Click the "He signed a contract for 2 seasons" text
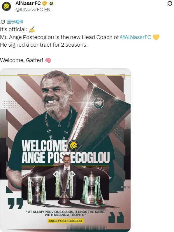The image size is (174, 232). point(44,45)
